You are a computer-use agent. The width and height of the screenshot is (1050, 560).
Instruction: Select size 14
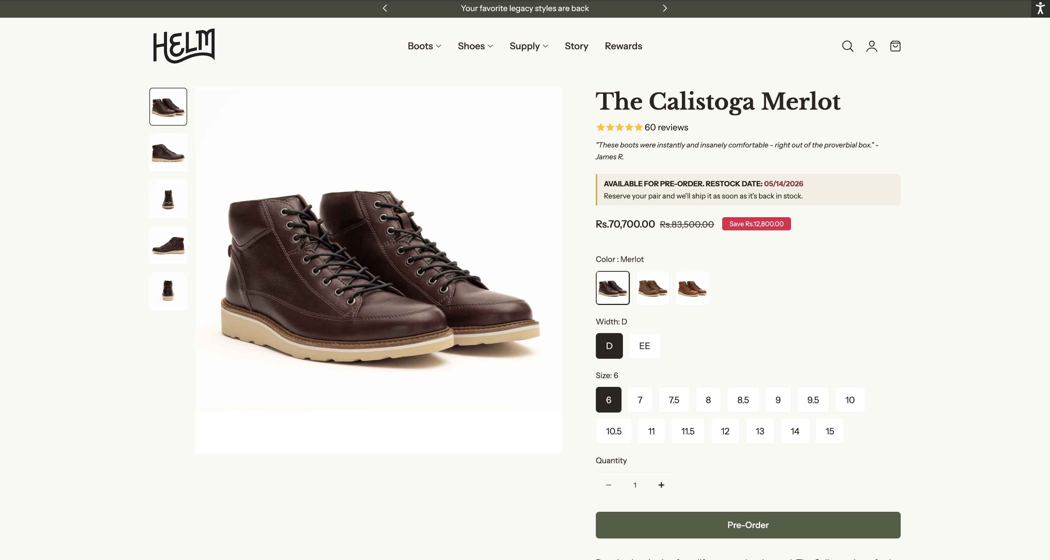(x=795, y=431)
